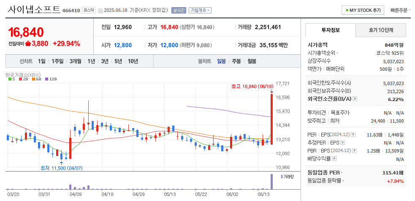Click the 상장주식수 value 5,037,023
The height and width of the screenshot is (201, 415).
pos(393,62)
